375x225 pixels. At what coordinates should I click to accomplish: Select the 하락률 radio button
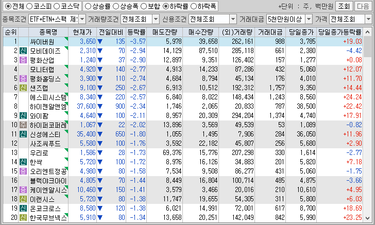(x=165, y=7)
